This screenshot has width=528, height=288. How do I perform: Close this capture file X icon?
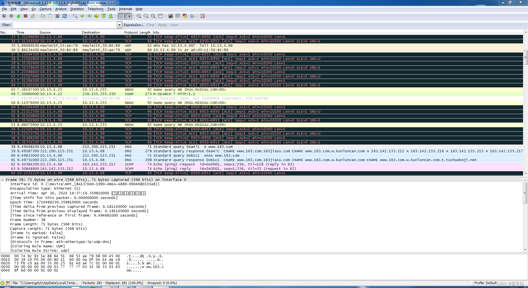[57, 16]
